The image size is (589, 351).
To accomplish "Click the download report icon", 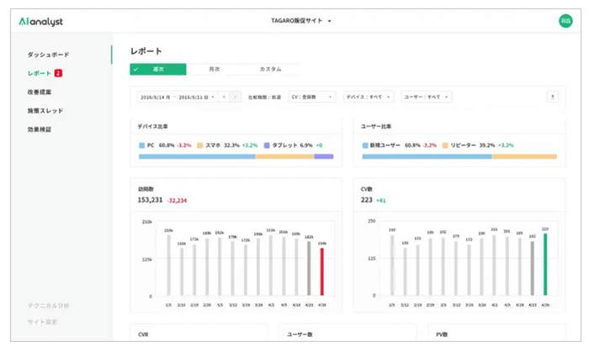I will tap(552, 97).
